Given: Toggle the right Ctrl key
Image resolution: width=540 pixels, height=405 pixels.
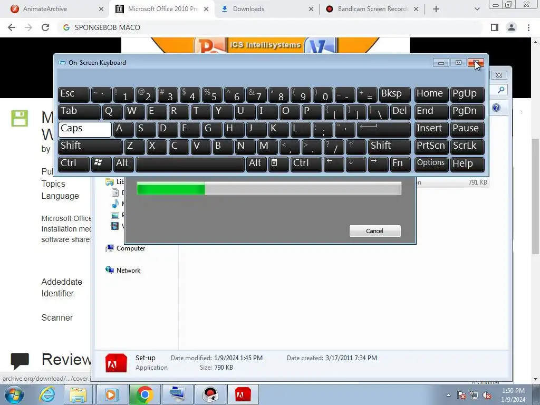Looking at the screenshot, I should click(x=306, y=164).
